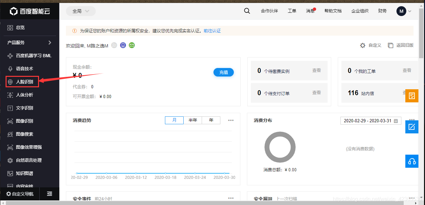Click the purple phone badge icon
425x205 pixels.
coord(123,45)
